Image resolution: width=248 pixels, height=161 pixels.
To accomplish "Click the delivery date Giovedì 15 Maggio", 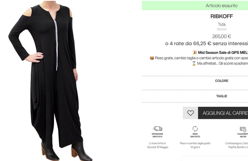I will (x=158, y=147).
